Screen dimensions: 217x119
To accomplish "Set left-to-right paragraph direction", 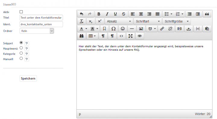I will tap(103, 36).
